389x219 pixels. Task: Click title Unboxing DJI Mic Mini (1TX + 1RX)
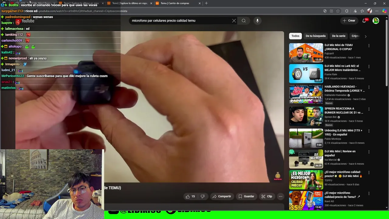click(343, 132)
